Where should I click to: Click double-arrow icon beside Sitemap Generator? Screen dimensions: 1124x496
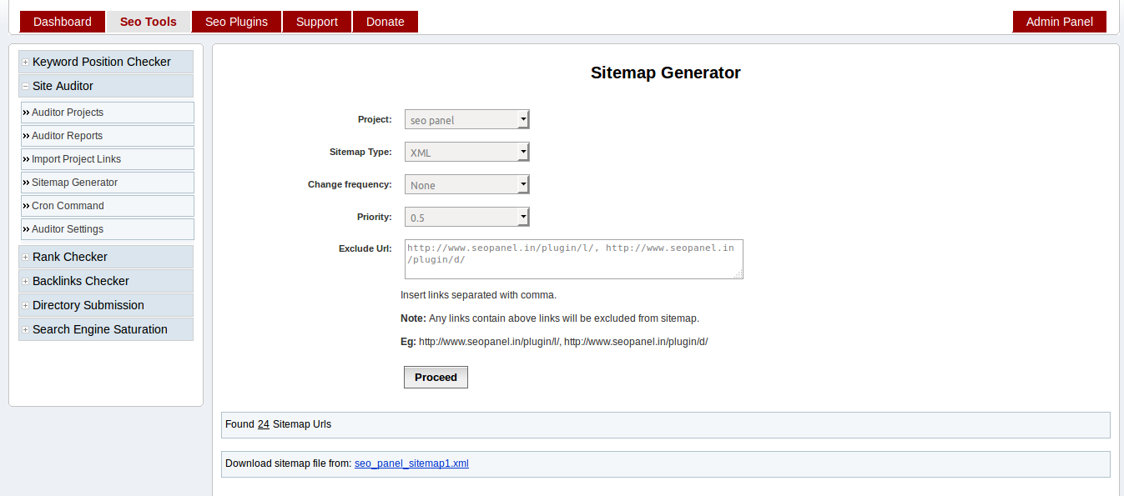[x=26, y=183]
